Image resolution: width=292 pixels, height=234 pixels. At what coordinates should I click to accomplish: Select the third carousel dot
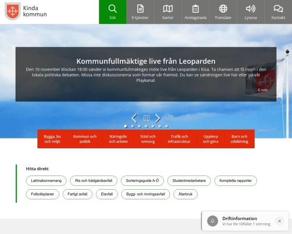click(139, 126)
